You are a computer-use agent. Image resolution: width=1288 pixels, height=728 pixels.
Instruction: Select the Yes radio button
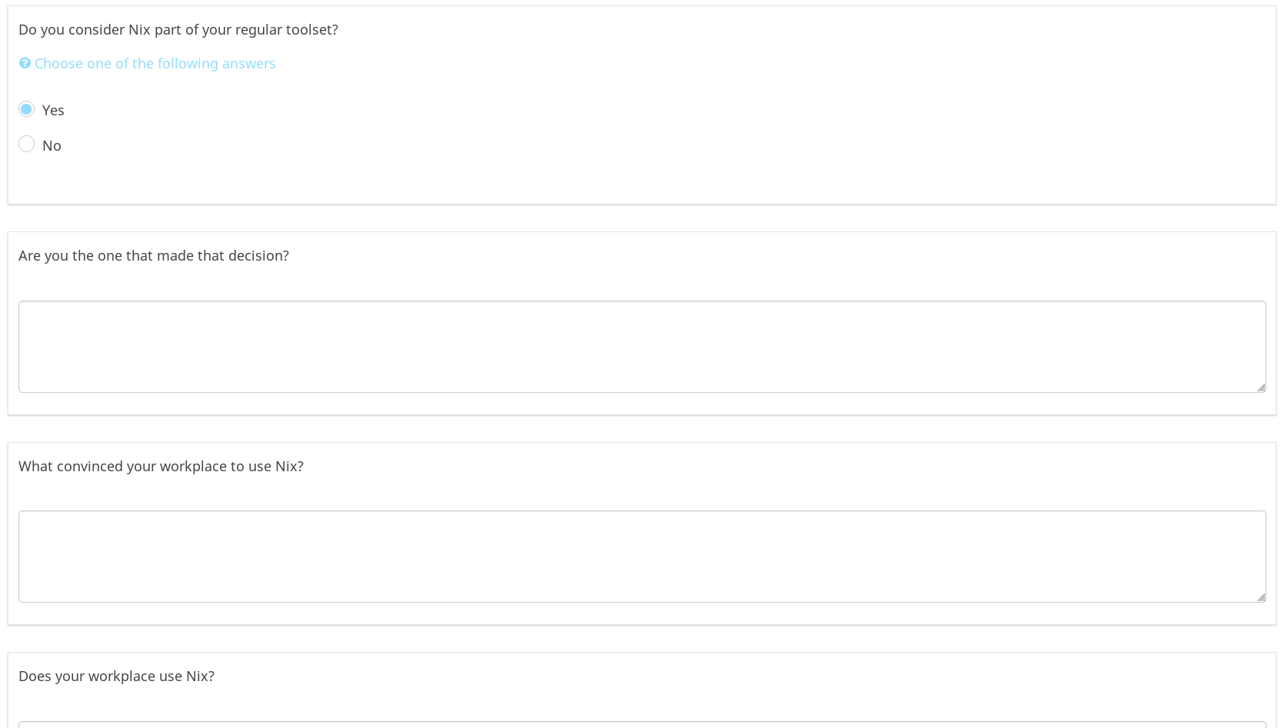tap(27, 109)
